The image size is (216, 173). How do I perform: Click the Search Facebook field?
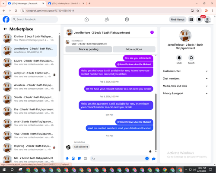point(35,19)
